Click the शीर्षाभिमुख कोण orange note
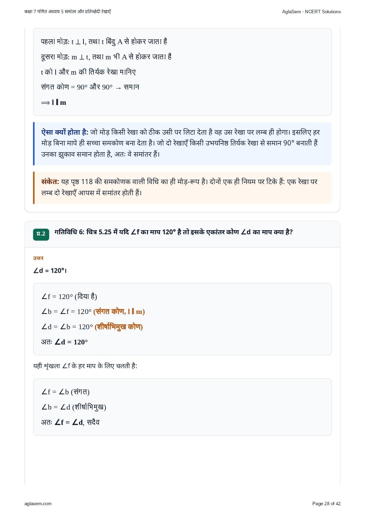 point(119,327)
